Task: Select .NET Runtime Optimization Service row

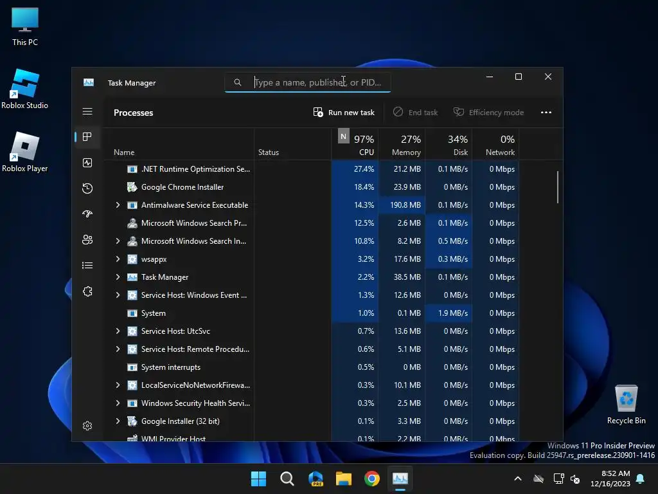Action: 312,169
